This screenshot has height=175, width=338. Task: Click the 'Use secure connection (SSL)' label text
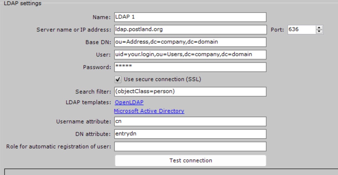[162, 79]
